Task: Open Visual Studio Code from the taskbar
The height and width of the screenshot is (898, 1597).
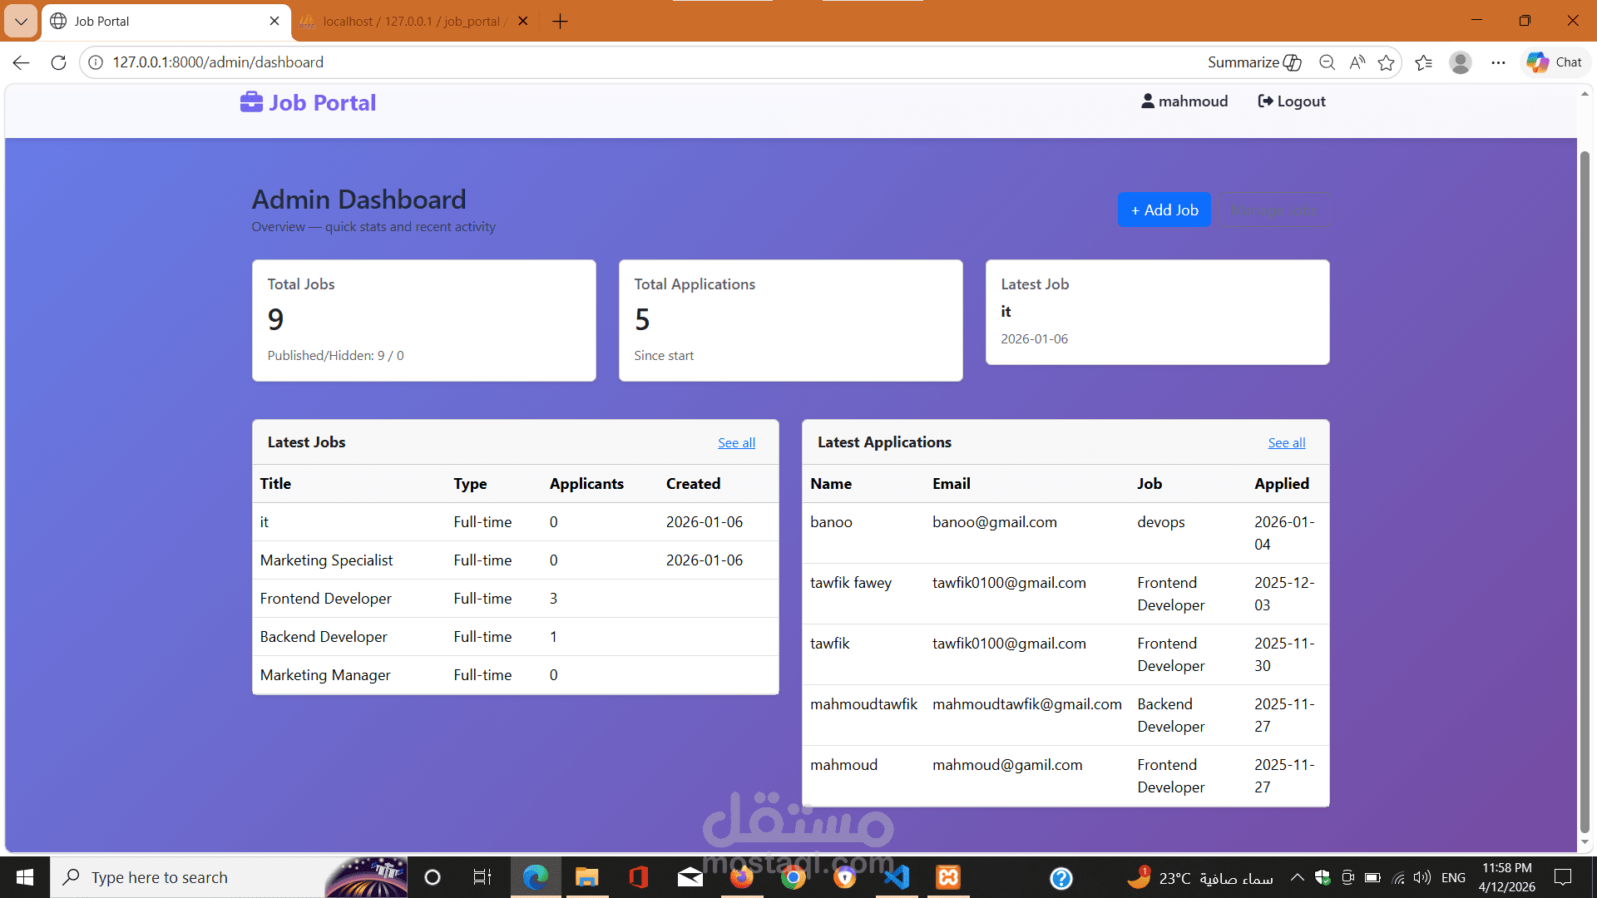Action: pos(897,877)
